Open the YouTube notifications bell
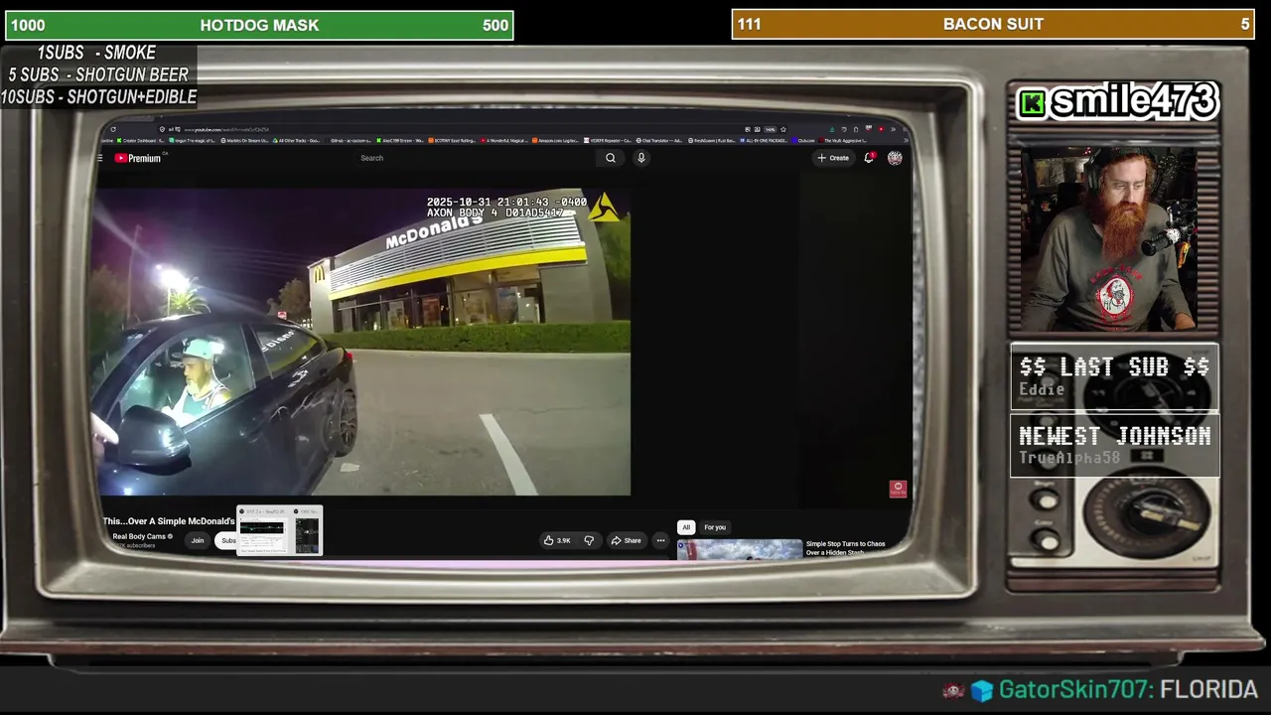This screenshot has width=1271, height=715. tap(869, 158)
